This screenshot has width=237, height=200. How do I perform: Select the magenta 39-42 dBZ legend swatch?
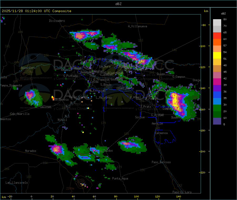click(x=217, y=81)
